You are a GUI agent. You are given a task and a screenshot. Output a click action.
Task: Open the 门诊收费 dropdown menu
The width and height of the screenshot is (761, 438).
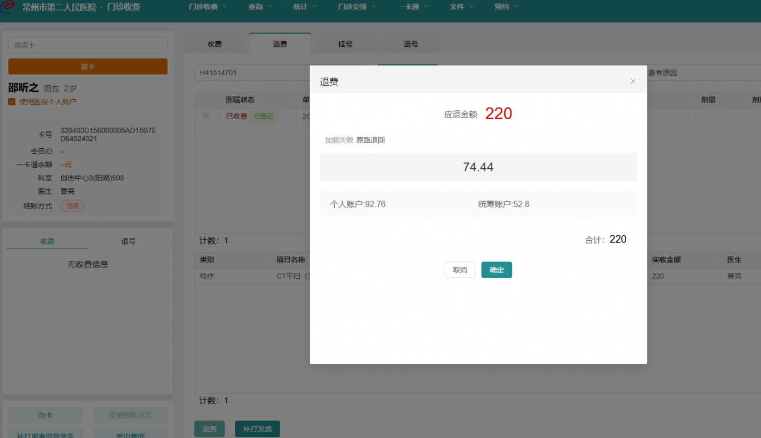pos(208,7)
